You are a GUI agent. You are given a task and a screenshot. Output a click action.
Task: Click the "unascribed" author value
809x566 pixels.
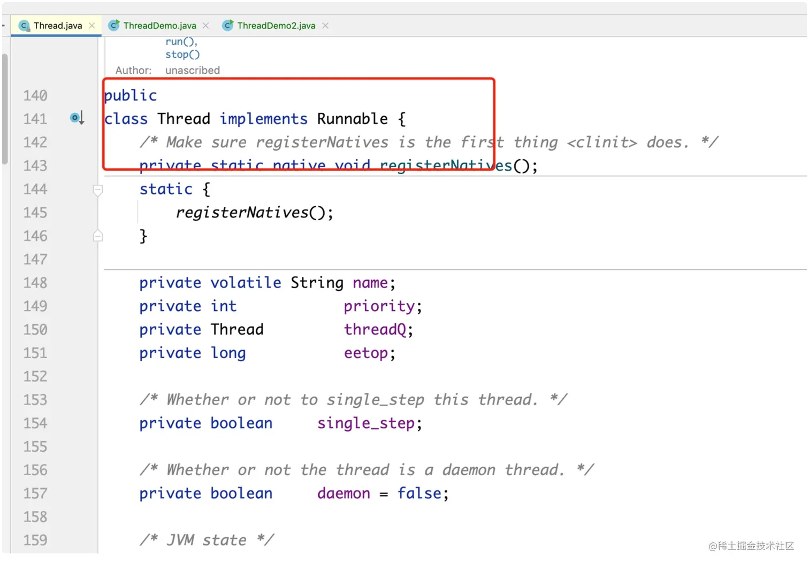point(193,71)
